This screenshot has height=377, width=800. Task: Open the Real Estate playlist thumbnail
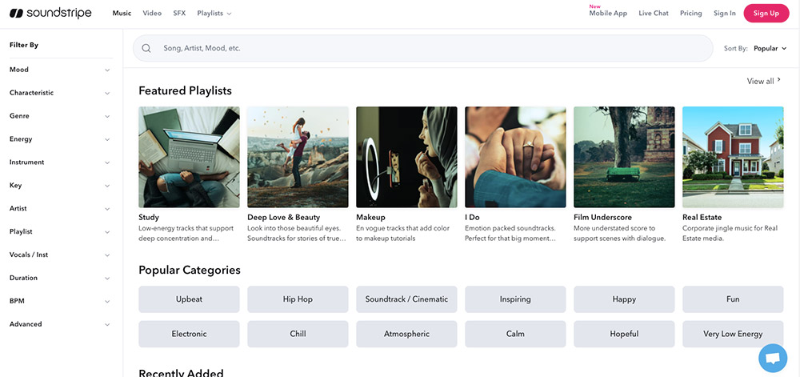click(x=733, y=157)
